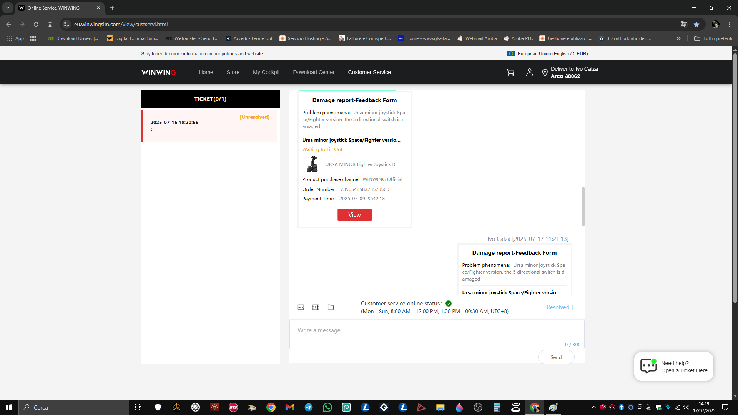
Task: Open site information icon in address bar
Action: coord(66,24)
